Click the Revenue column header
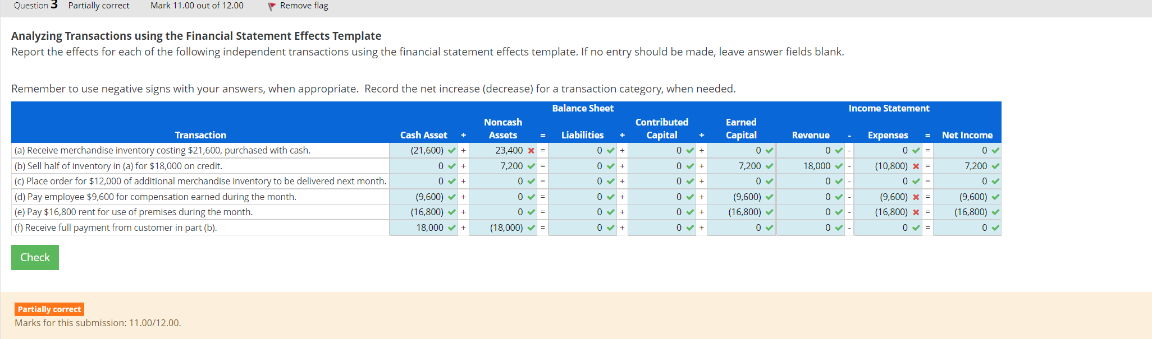Screen dimensions: 1152x339 click(811, 135)
